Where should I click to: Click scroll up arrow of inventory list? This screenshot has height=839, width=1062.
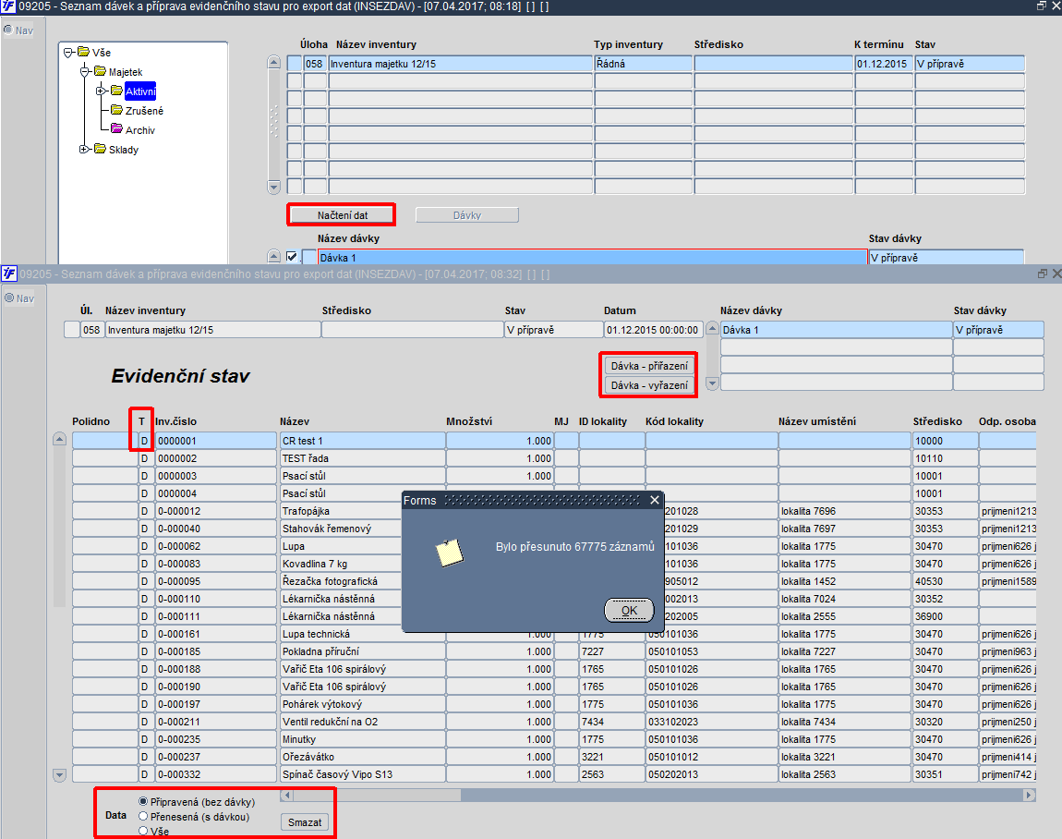273,62
